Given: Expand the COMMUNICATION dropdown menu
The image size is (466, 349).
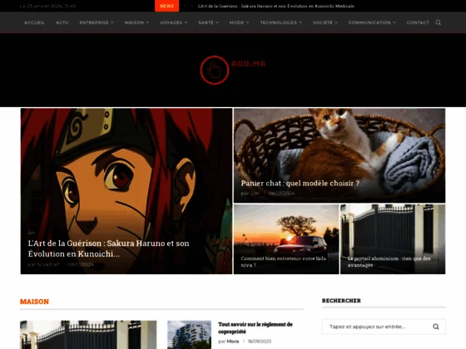Looking at the screenshot, I should tap(372, 22).
